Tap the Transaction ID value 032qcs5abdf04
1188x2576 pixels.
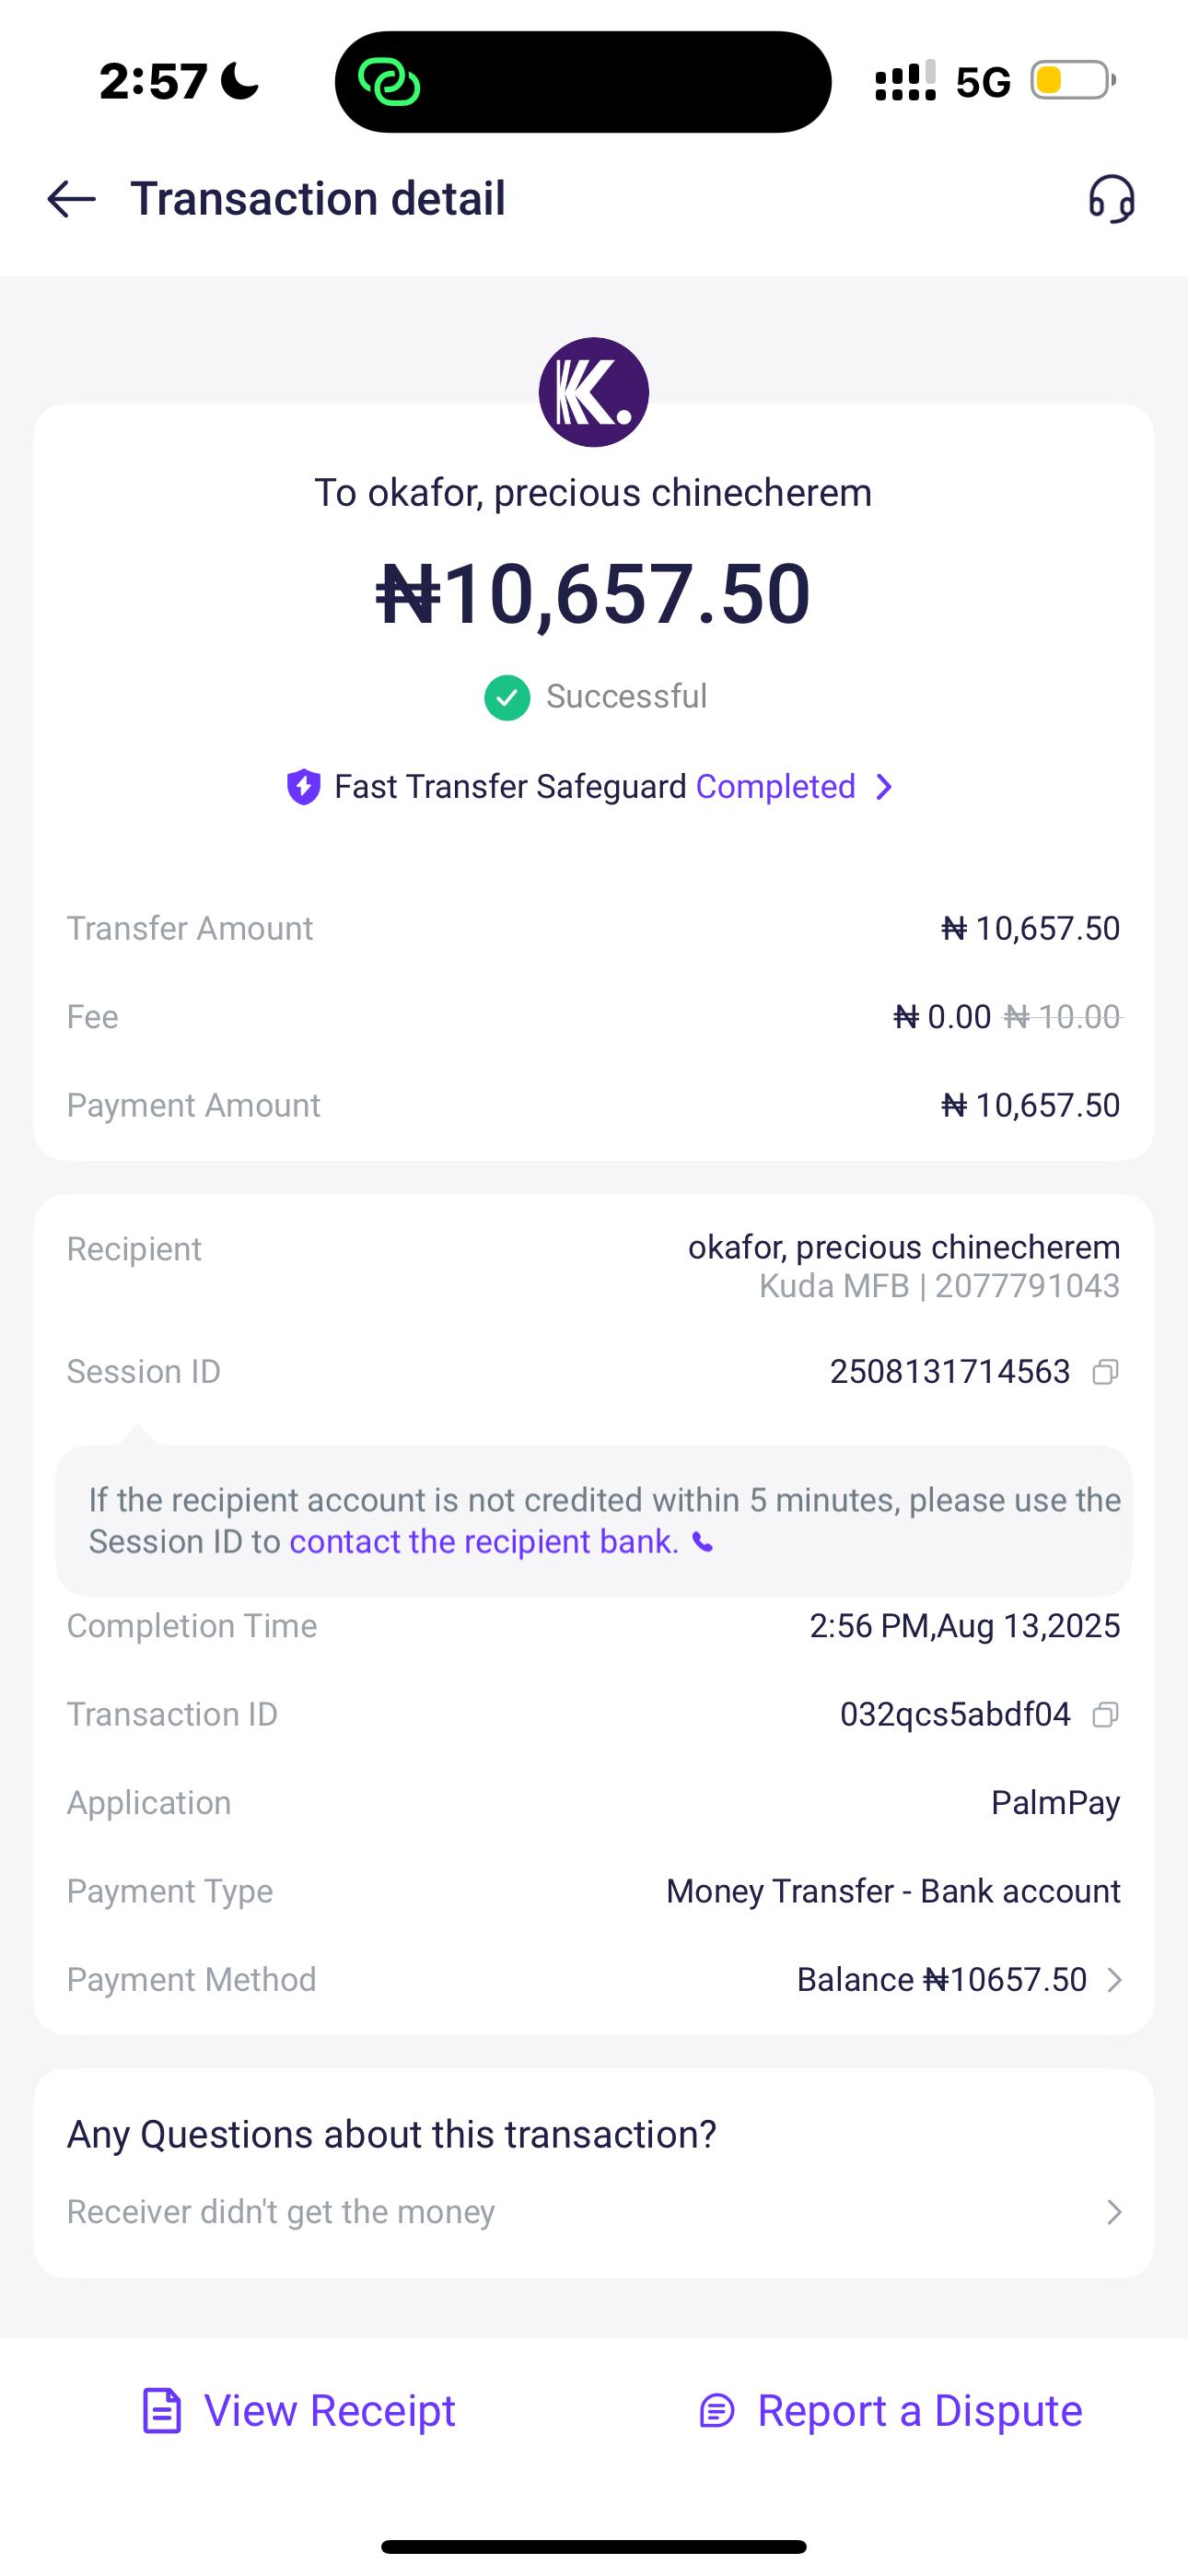[955, 1715]
